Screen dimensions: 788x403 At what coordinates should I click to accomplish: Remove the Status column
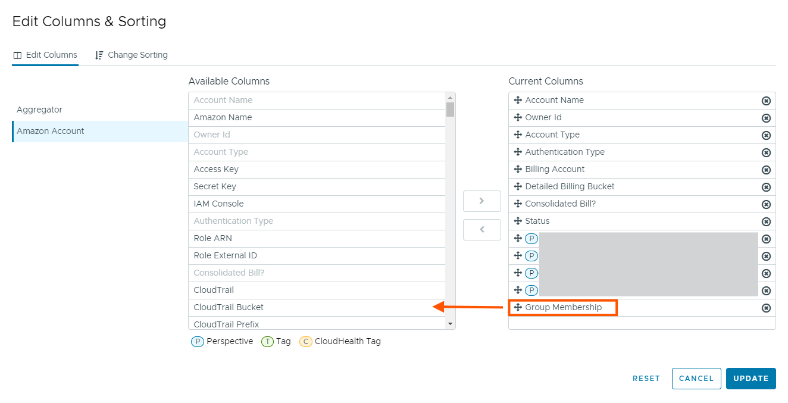tap(766, 221)
